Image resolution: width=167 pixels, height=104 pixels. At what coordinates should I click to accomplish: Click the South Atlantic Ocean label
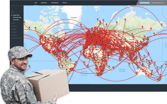point(84,73)
